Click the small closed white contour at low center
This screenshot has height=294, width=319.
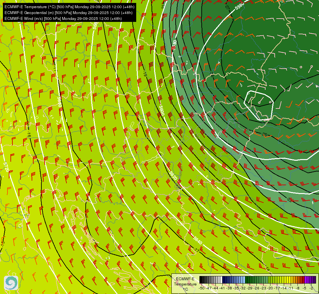(x=259, y=106)
